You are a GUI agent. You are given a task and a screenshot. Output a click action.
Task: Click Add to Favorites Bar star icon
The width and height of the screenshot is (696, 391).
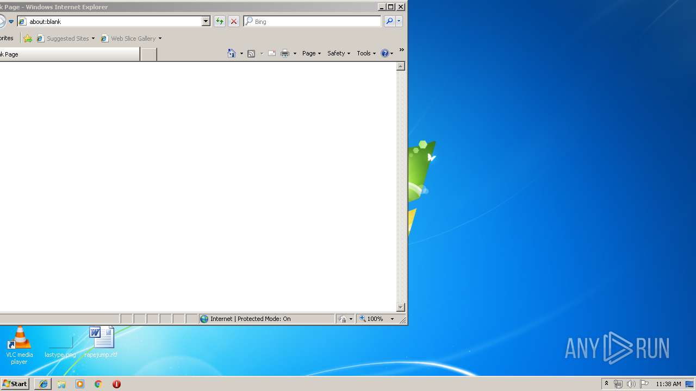click(28, 39)
